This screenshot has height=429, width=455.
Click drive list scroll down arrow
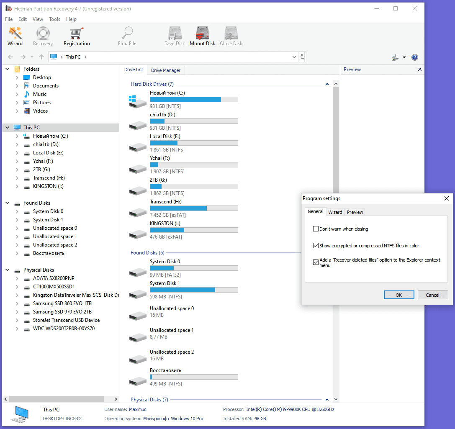(x=336, y=399)
